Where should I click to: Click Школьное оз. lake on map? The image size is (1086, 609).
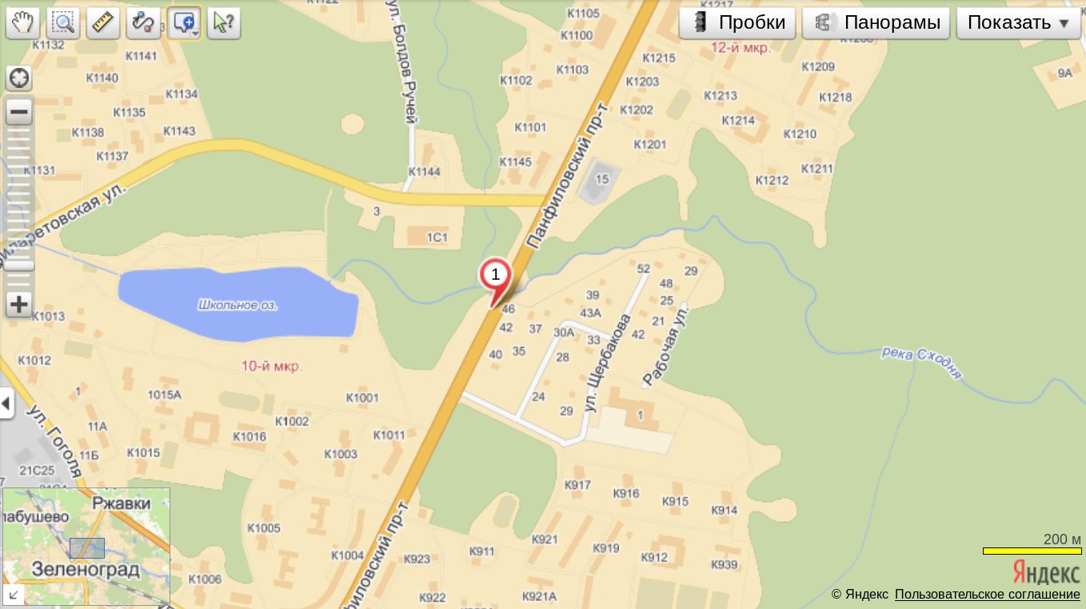coord(238,304)
